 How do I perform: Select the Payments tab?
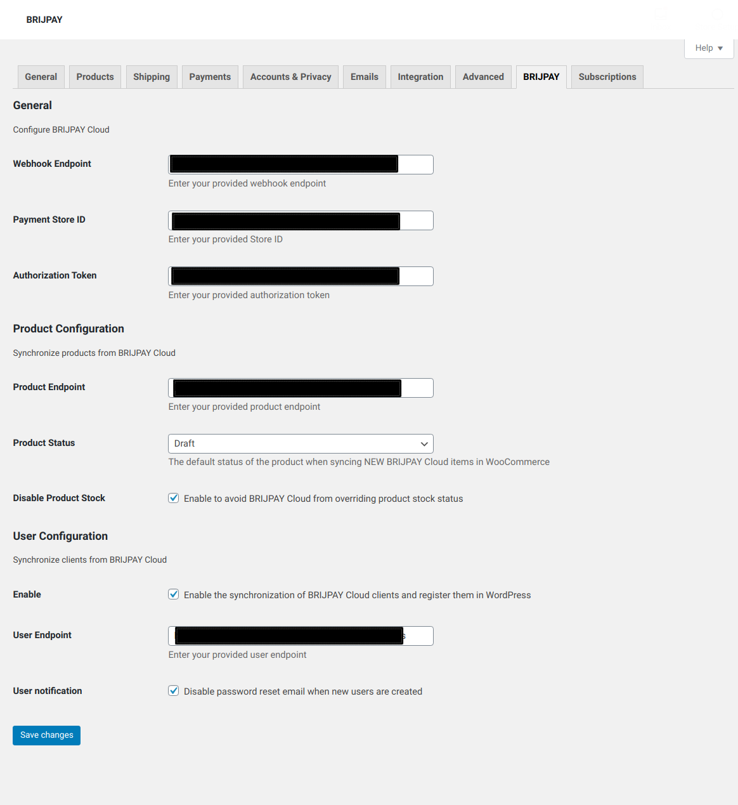point(210,77)
